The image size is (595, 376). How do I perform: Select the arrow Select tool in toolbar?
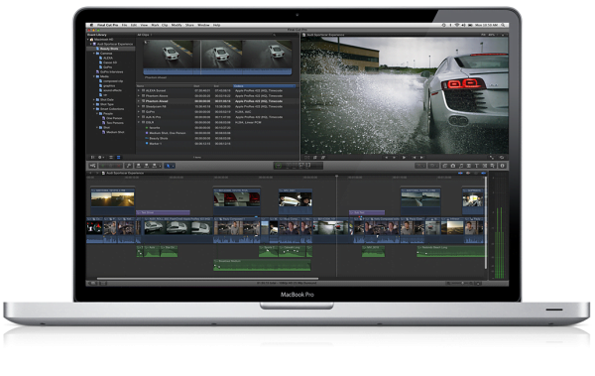point(169,166)
